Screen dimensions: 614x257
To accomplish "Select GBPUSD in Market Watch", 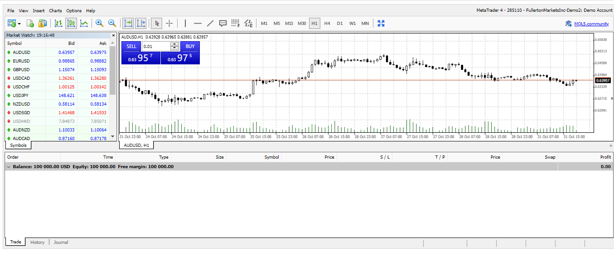I will pos(57,69).
